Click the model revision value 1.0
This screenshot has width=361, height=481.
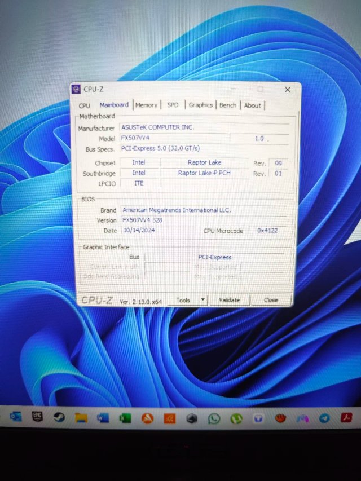(259, 138)
